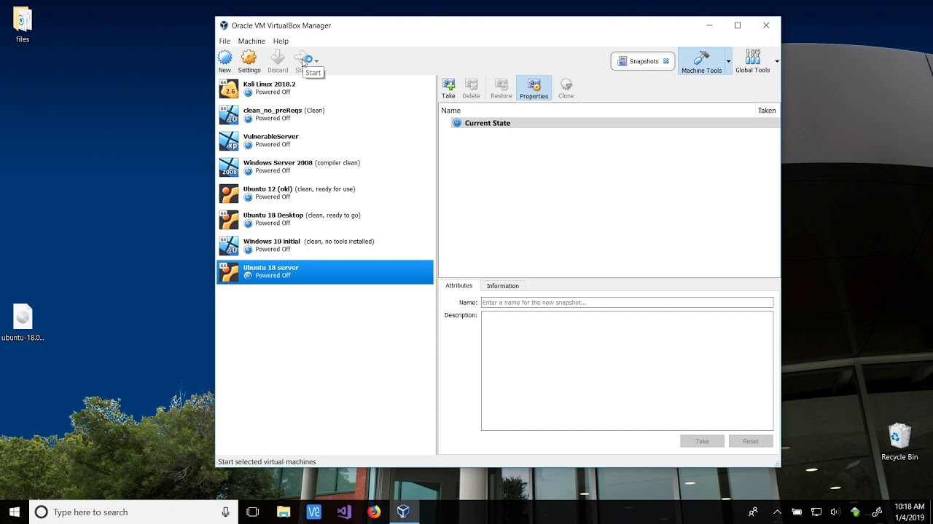
Task: Click the Kali Linux VM OS icon
Action: 229,89
